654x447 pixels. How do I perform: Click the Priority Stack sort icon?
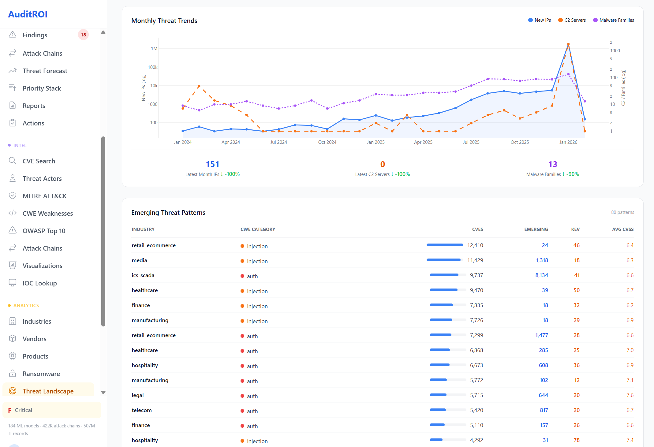(x=13, y=88)
